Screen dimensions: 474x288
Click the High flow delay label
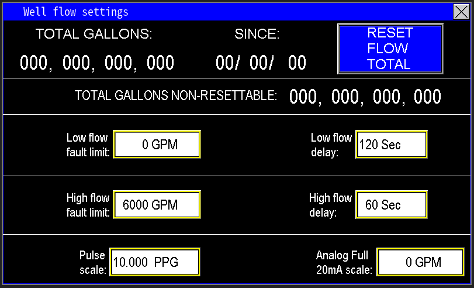(x=330, y=205)
